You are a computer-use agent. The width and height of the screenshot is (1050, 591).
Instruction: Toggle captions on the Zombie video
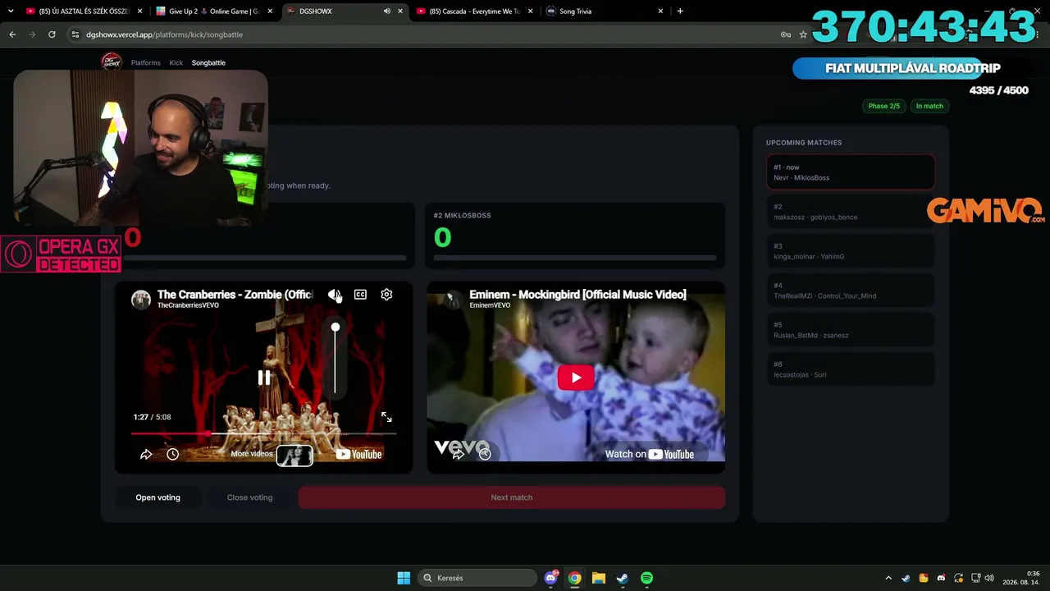coord(360,295)
